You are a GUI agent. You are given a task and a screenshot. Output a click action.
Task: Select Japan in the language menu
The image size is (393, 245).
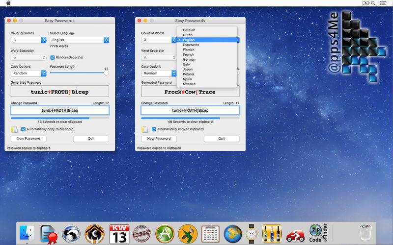click(207, 69)
